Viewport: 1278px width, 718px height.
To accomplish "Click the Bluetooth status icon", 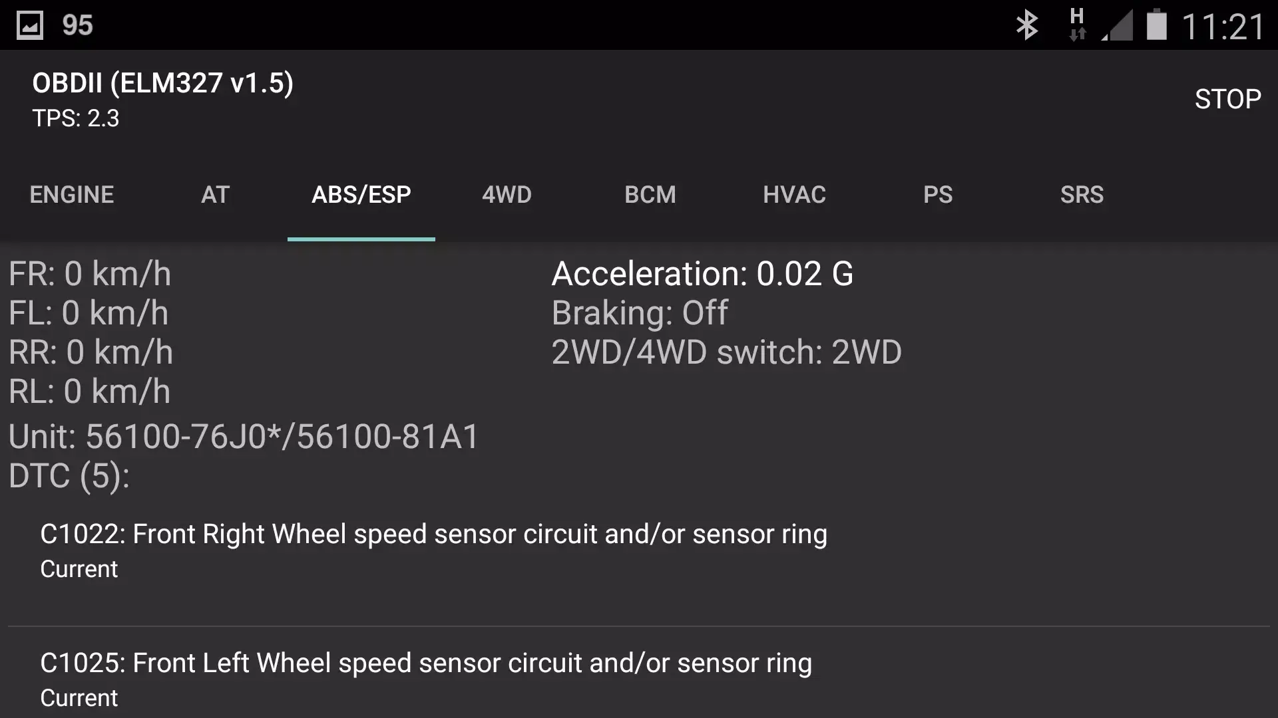I will click(1027, 24).
